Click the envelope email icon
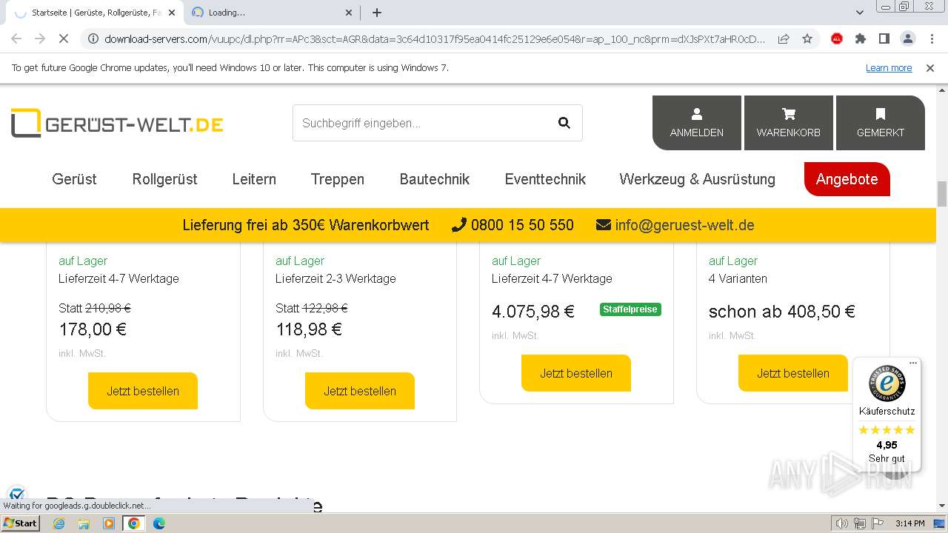 pos(604,225)
